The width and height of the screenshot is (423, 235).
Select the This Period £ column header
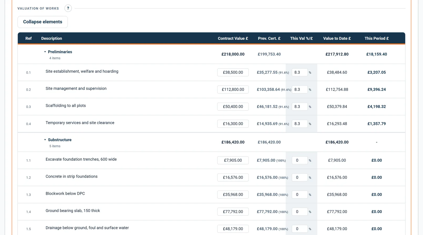coord(377,39)
